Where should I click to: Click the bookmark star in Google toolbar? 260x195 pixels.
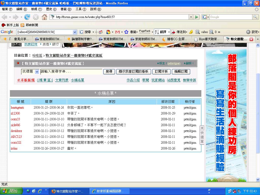click(126, 32)
